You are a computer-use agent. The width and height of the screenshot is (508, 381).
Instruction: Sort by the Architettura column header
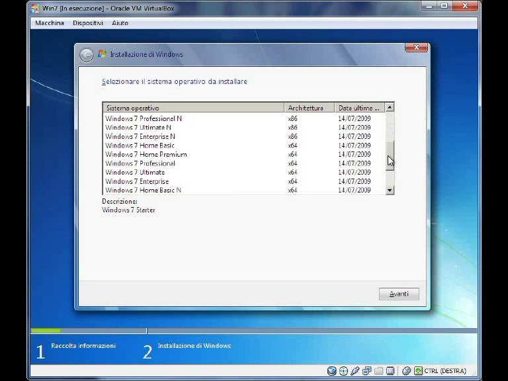coord(310,108)
